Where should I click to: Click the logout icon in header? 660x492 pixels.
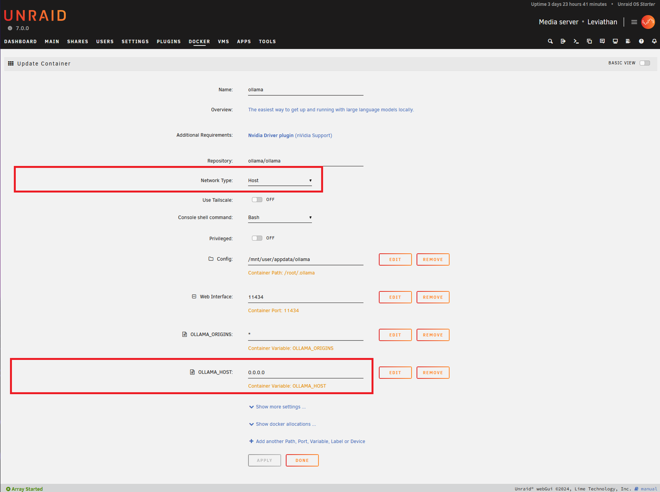[563, 41]
